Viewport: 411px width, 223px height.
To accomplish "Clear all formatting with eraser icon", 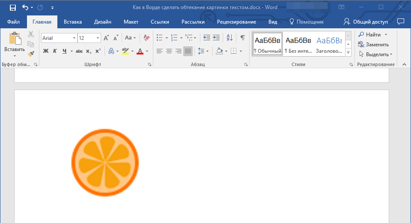I will click(146, 38).
